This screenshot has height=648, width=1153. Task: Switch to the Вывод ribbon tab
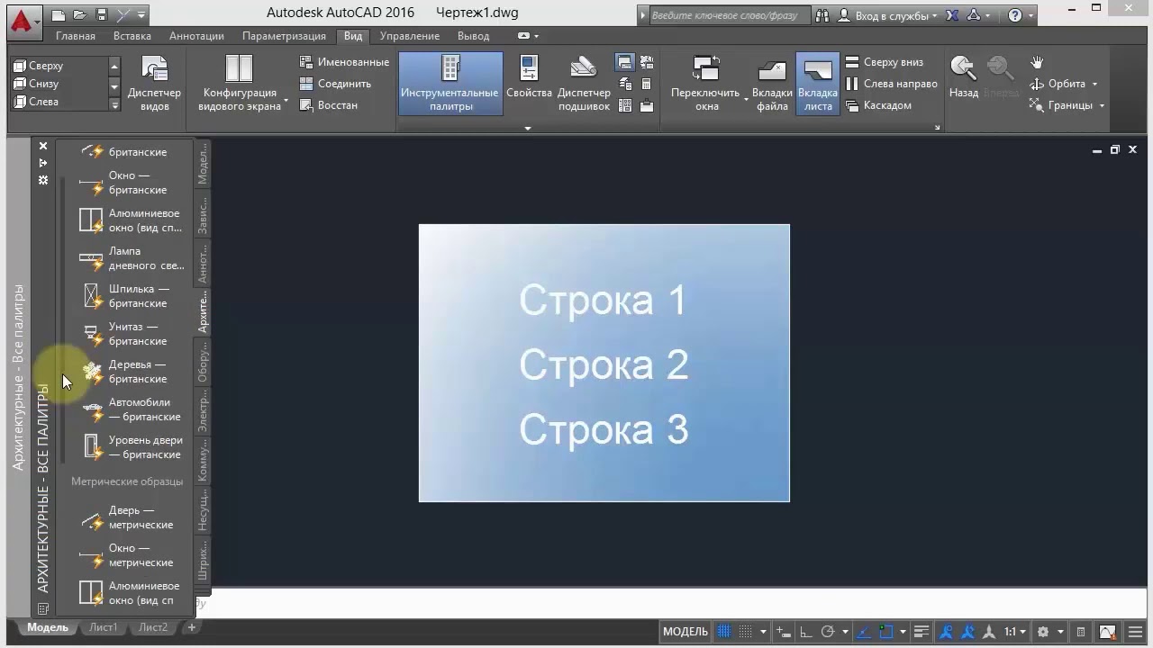[x=474, y=36]
